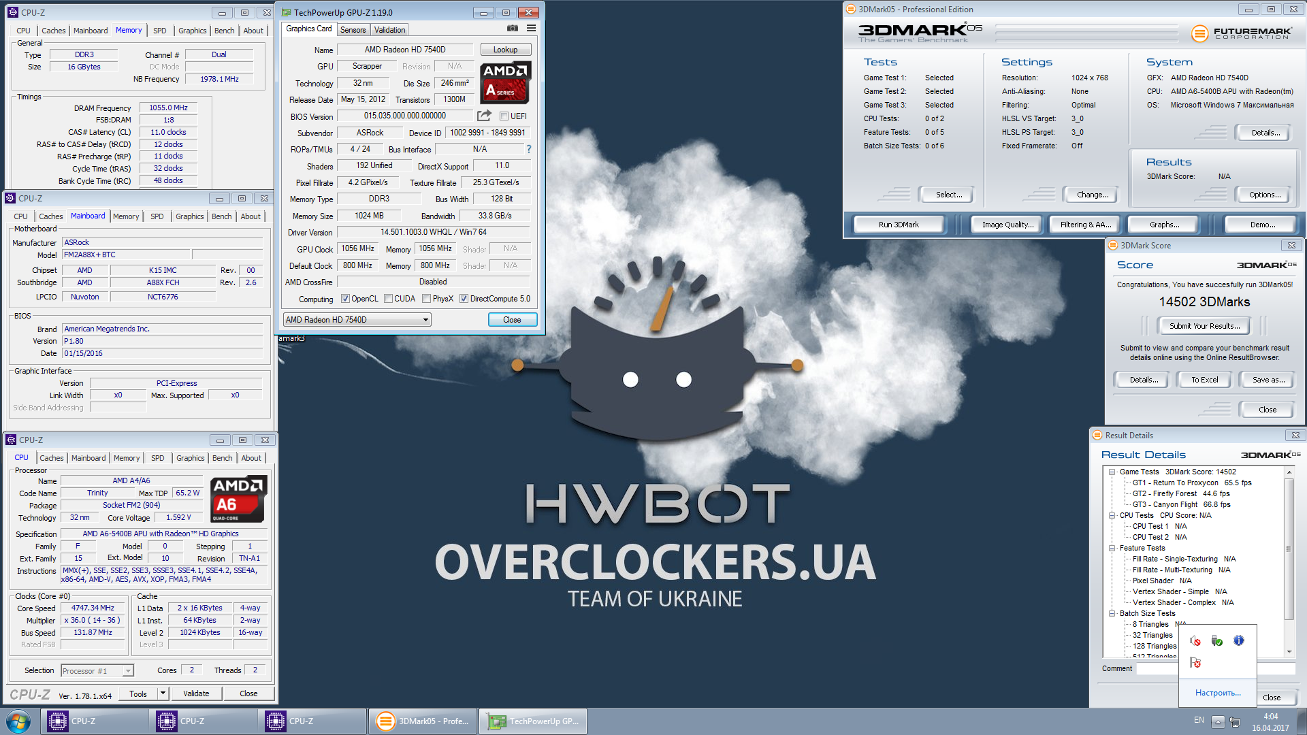This screenshot has height=735, width=1307.
Task: Click the 3DMark Score window title icon
Action: point(1112,246)
